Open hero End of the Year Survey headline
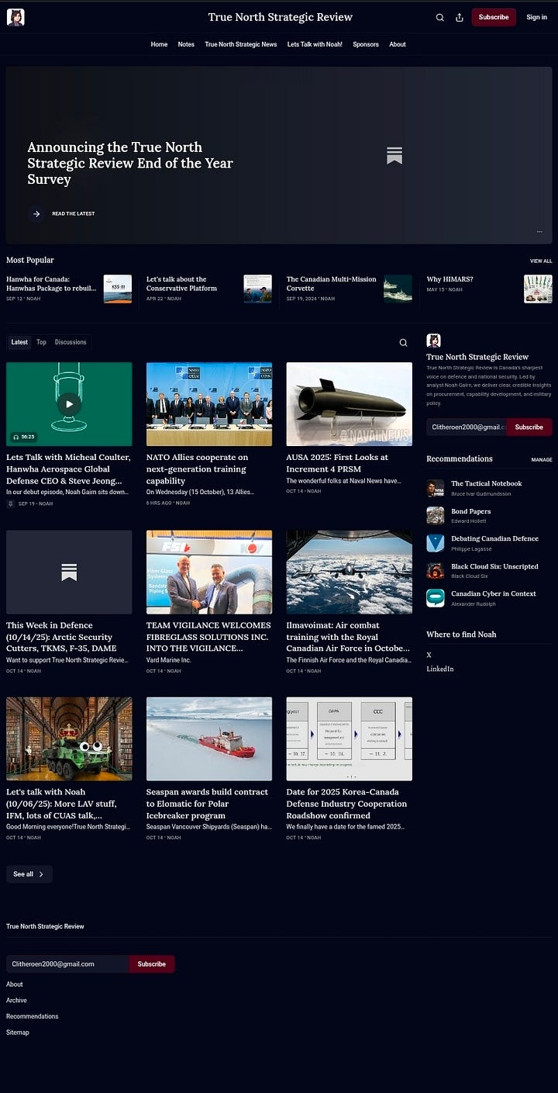The image size is (558, 1093). tap(130, 163)
